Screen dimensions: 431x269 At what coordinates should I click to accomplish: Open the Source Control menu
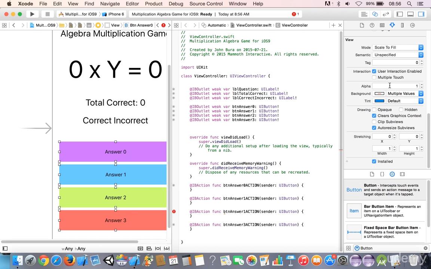(206, 4)
